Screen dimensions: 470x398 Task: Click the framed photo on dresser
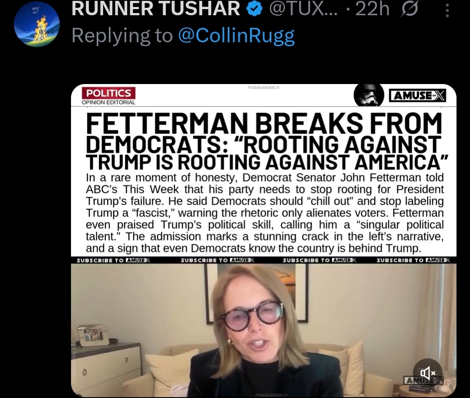pos(93,335)
